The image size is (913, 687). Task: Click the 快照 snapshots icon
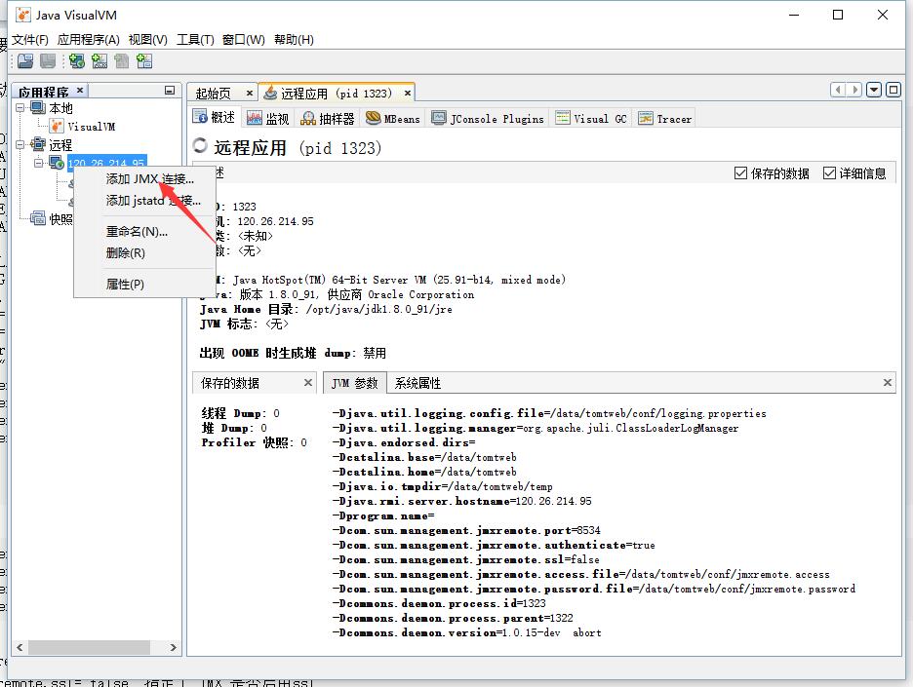(38, 218)
